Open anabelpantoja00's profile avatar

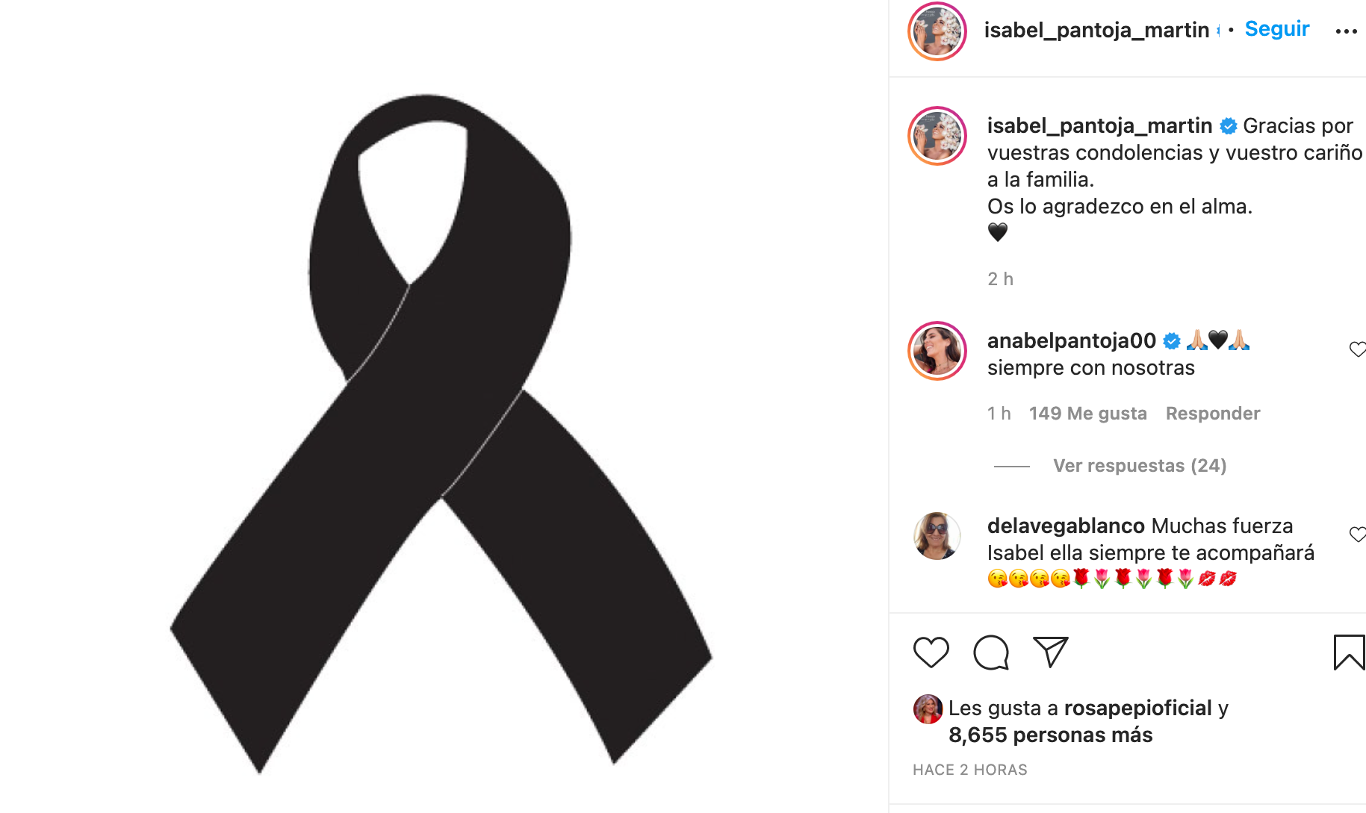click(937, 351)
